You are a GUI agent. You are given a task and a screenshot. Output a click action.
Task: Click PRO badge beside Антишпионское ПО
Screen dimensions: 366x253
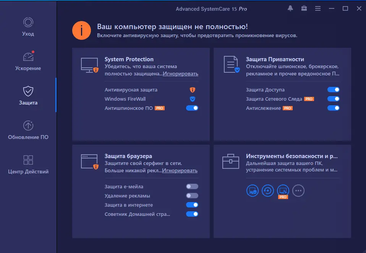(160, 108)
